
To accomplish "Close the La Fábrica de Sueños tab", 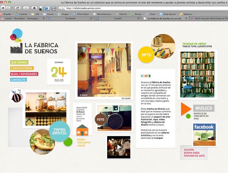I will pyautogui.click(x=186, y=19).
